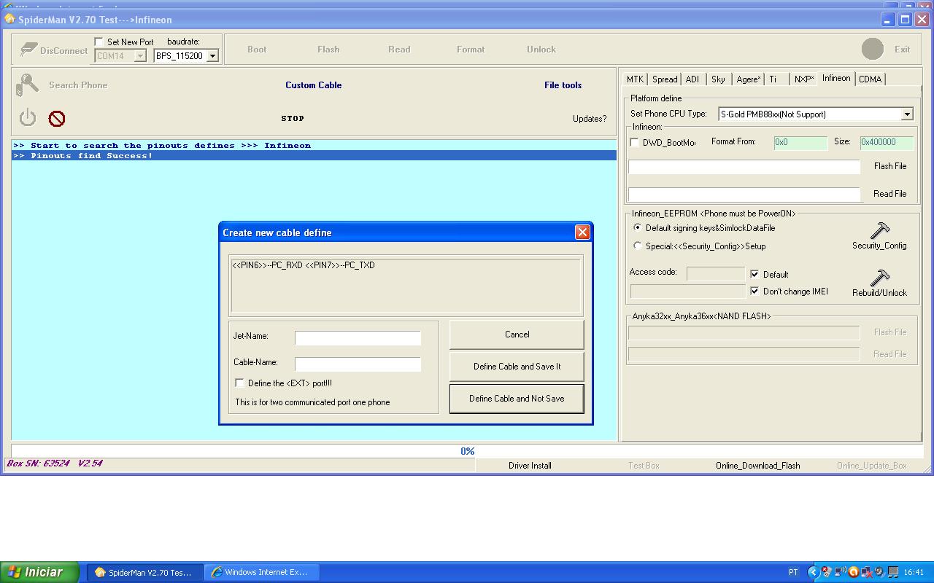Click the wireless network tray icon
The image size is (934, 583).
tap(840, 572)
